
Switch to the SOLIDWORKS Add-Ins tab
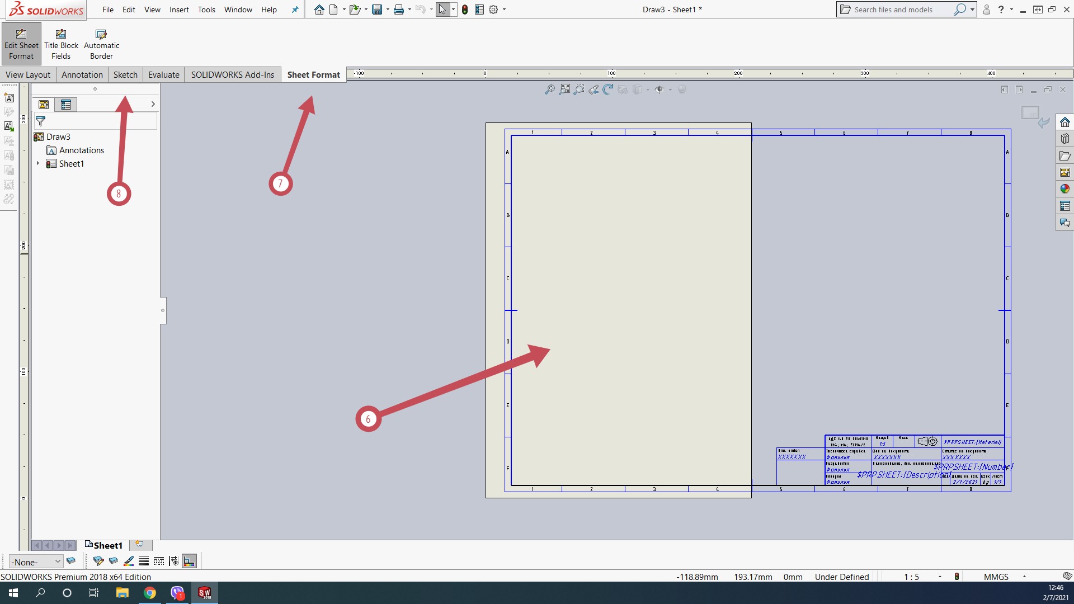(x=233, y=74)
